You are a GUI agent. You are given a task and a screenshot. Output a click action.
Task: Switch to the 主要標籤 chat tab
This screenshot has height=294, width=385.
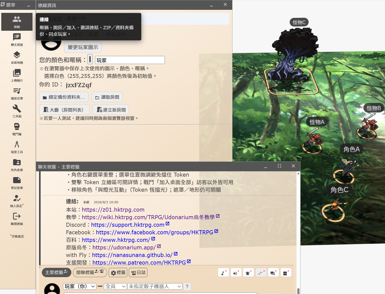coord(56,272)
